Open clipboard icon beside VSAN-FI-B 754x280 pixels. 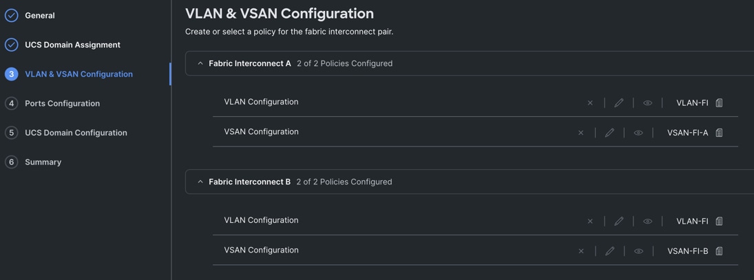pyautogui.click(x=719, y=251)
